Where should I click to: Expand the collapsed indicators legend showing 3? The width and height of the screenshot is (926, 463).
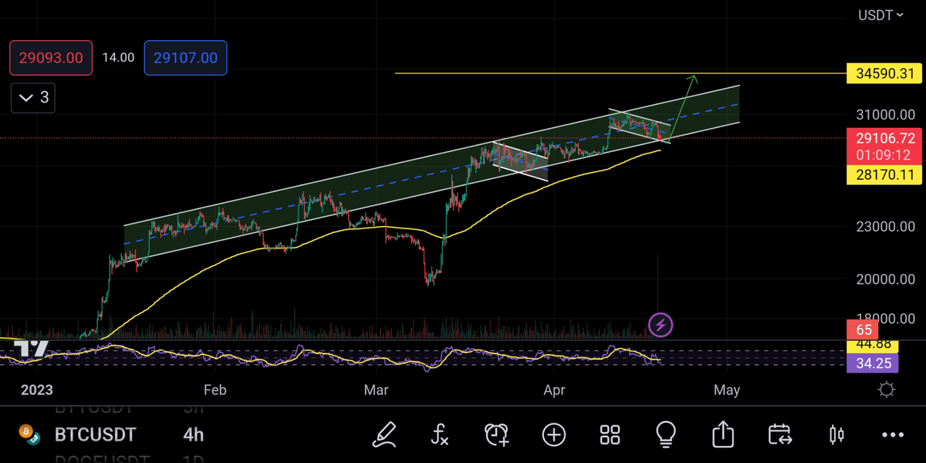(33, 97)
